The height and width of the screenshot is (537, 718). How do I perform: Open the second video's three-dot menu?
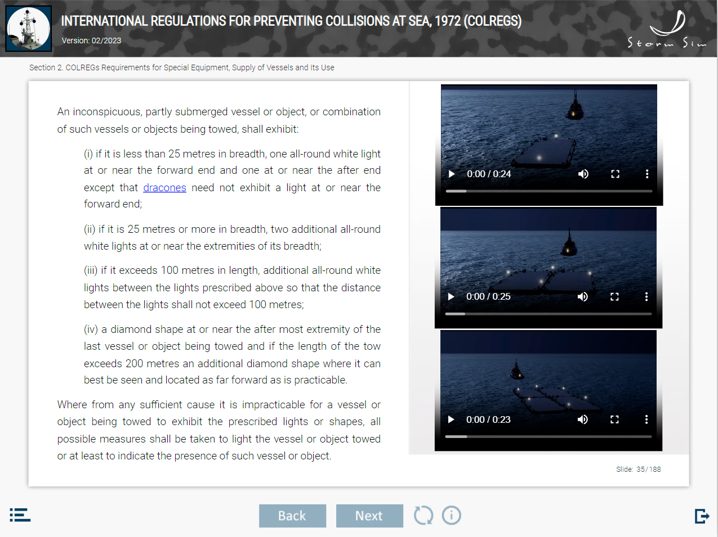646,296
